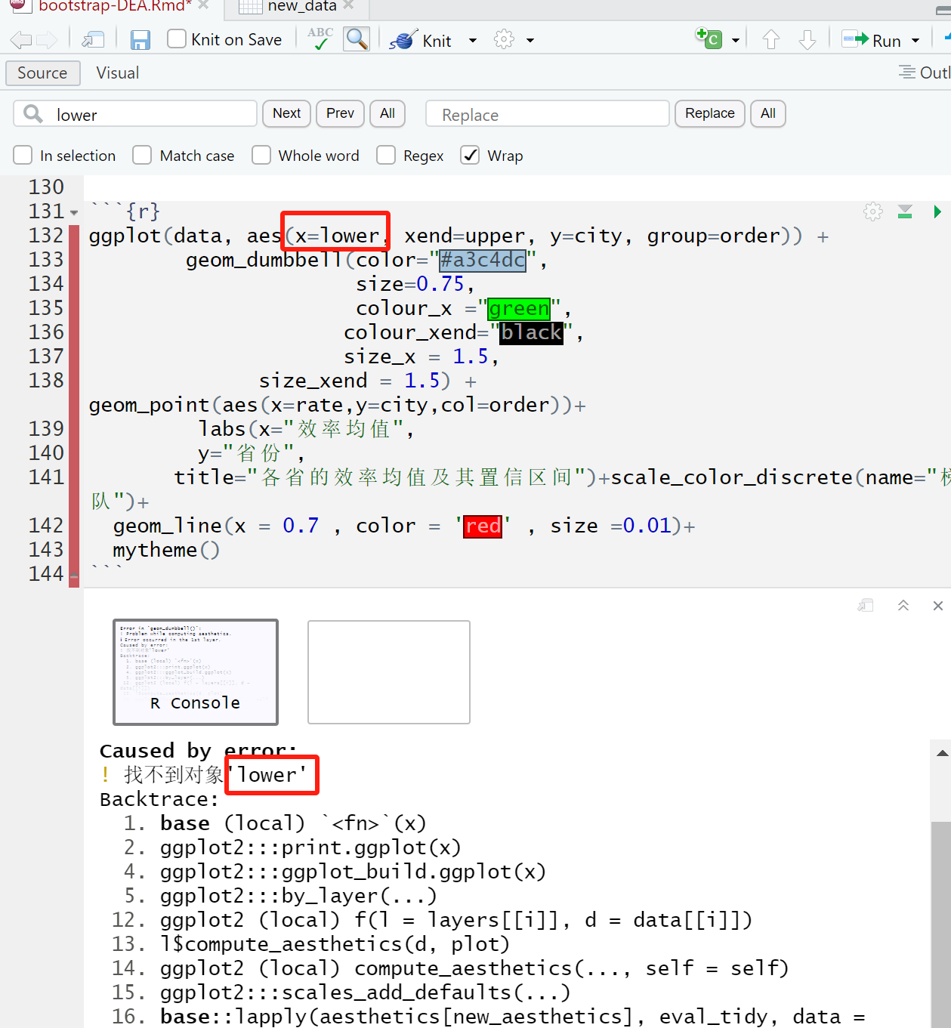Run the ABC spell check
The width and height of the screenshot is (951, 1028).
(320, 39)
